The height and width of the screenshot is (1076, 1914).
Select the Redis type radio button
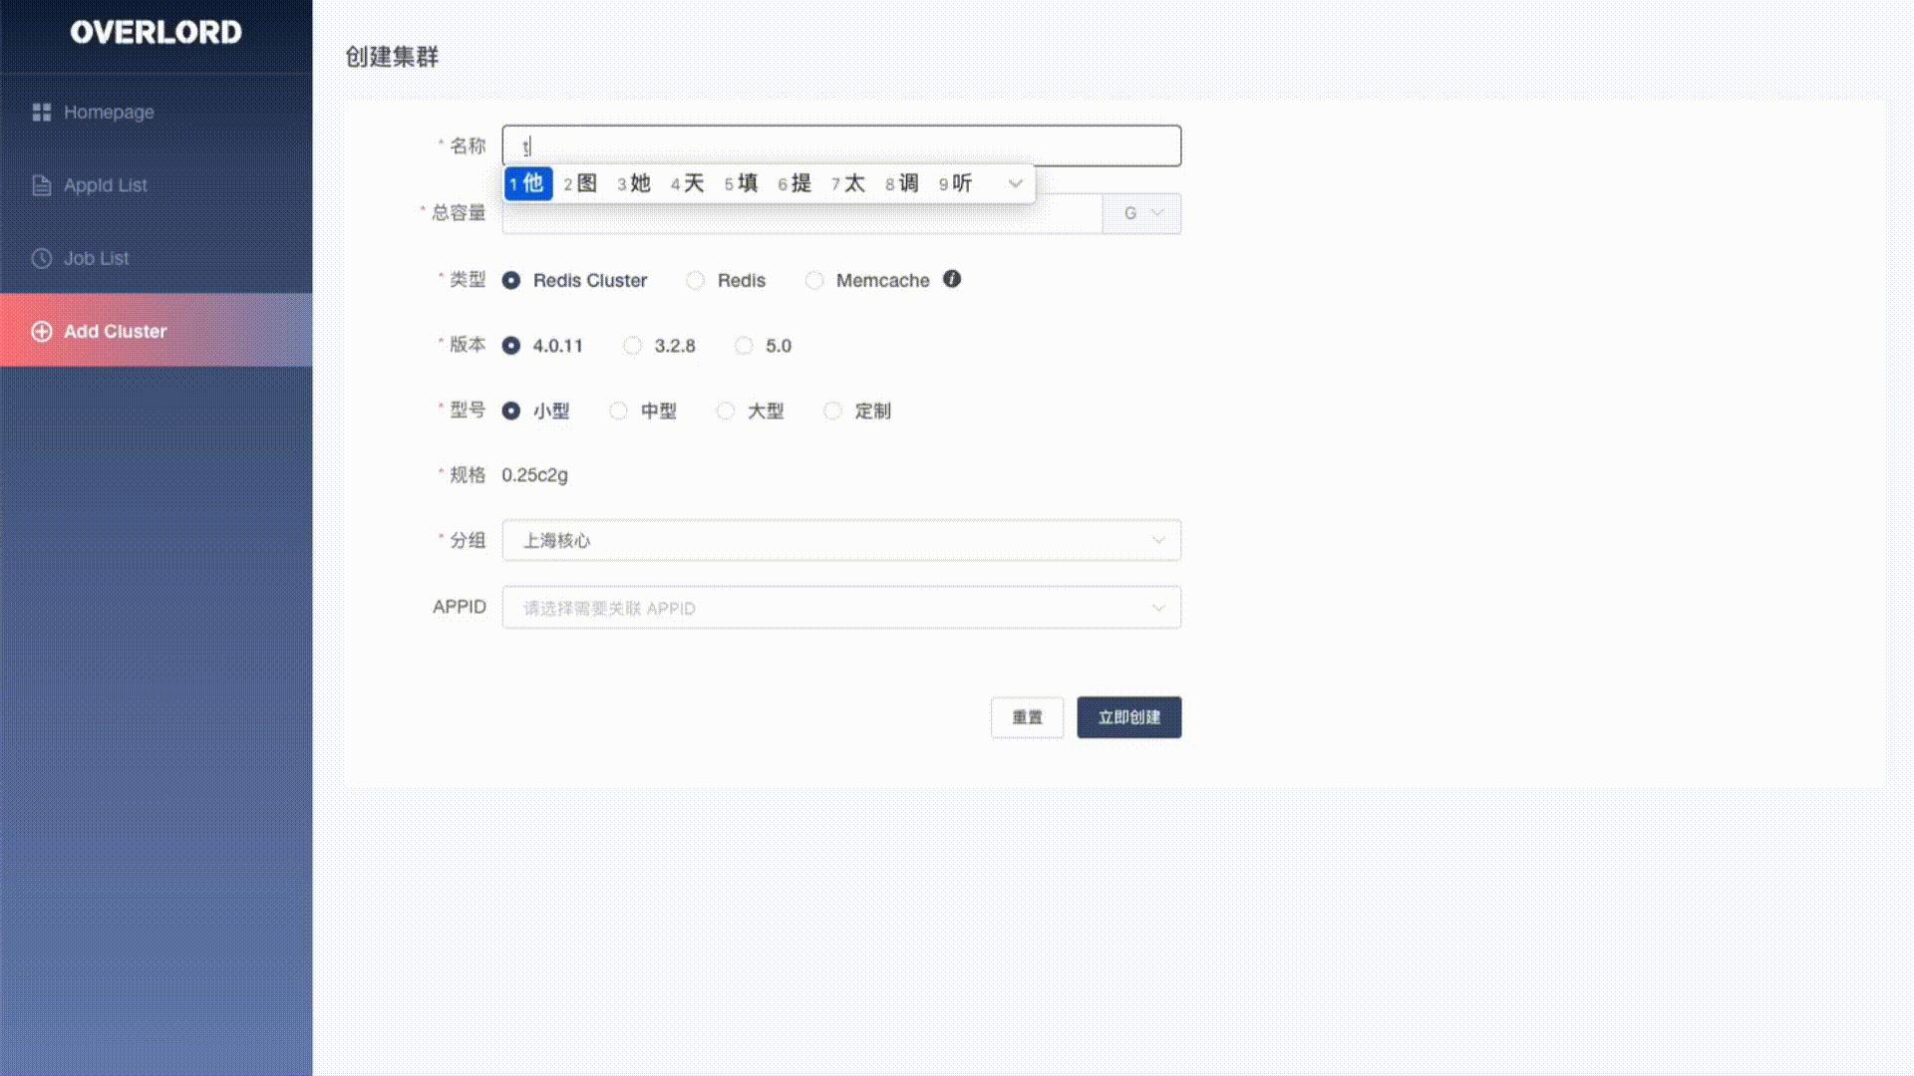[x=695, y=280]
